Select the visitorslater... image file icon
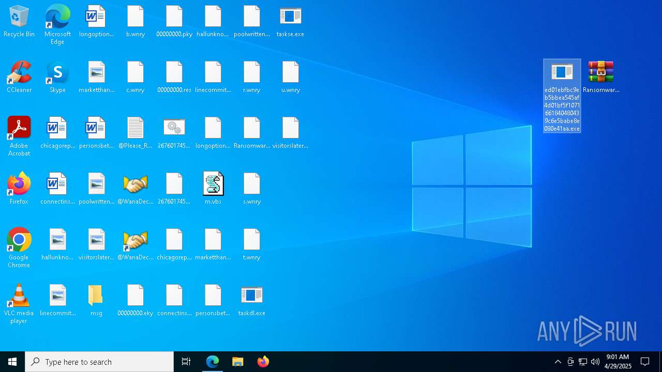This screenshot has width=662, height=372. pyautogui.click(x=96, y=245)
